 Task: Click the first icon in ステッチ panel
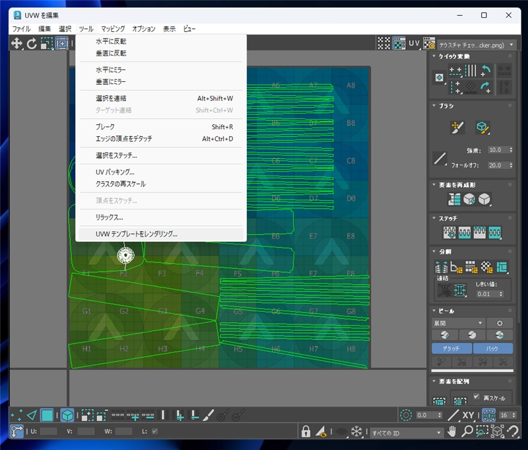tap(450, 233)
